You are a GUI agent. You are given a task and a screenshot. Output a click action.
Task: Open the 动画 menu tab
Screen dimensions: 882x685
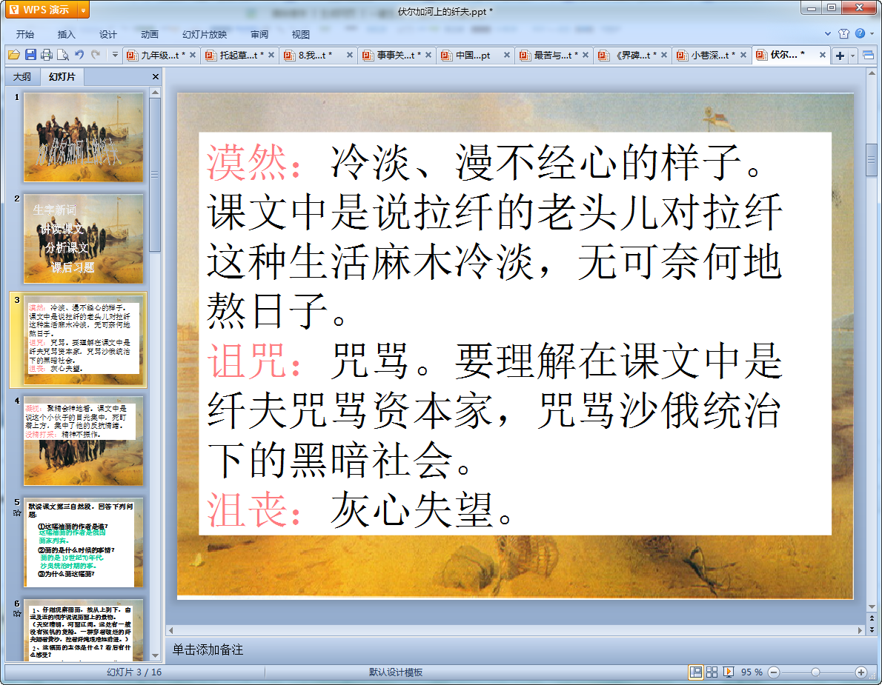click(150, 34)
